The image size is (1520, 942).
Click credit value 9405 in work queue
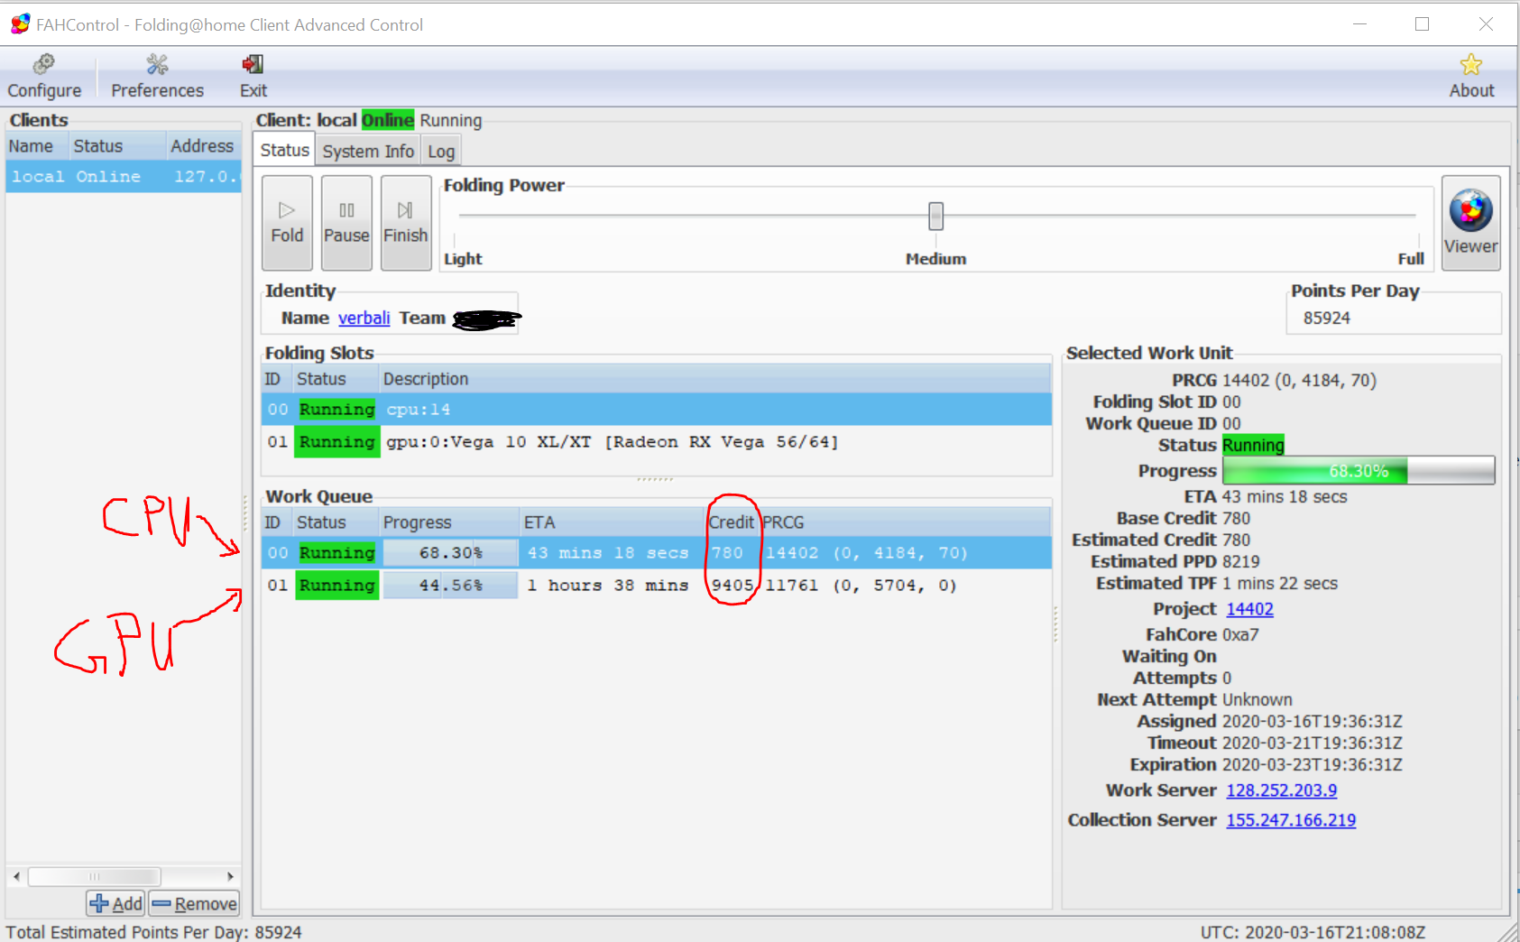point(732,585)
